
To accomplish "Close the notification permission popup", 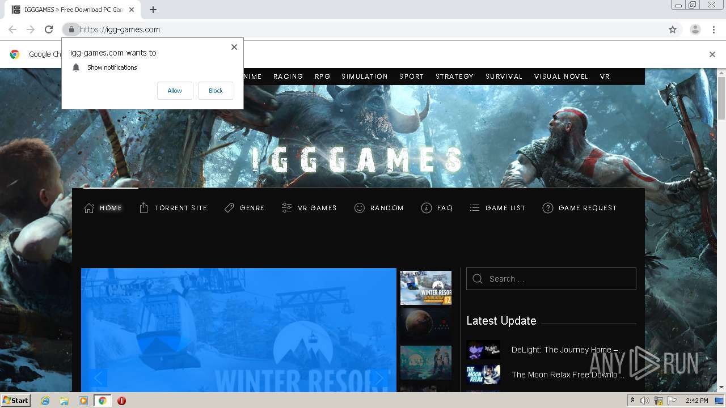I will [234, 47].
